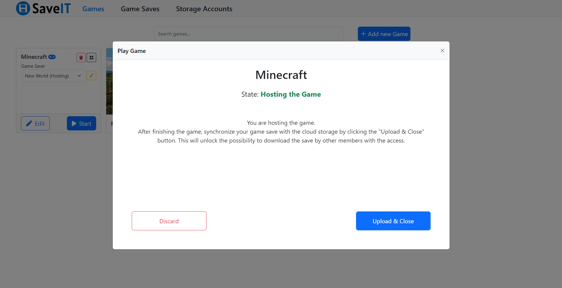Click the gamepad badge next to Minecraft
This screenshot has height=288, width=562.
pos(52,57)
